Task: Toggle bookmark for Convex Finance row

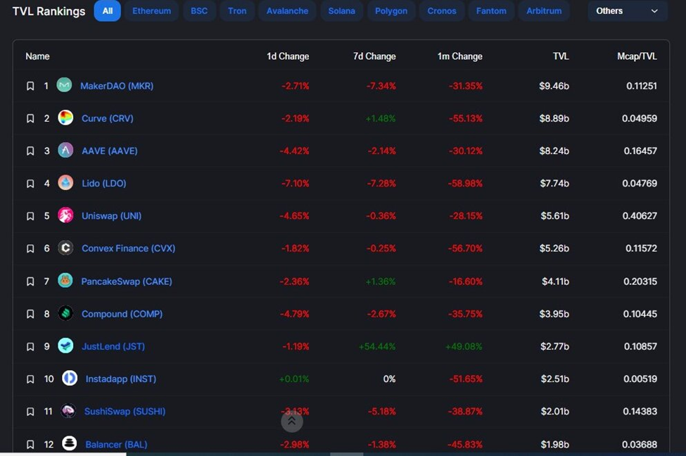Action: click(30, 248)
